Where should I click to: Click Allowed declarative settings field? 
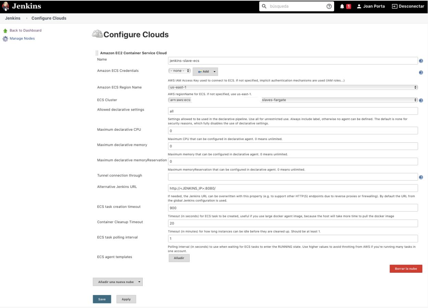point(293,111)
